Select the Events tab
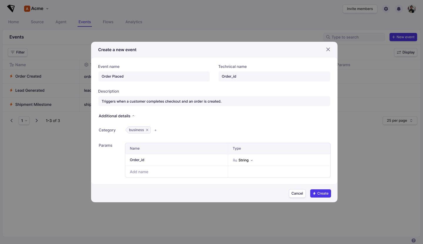The image size is (423, 244). click(x=85, y=22)
